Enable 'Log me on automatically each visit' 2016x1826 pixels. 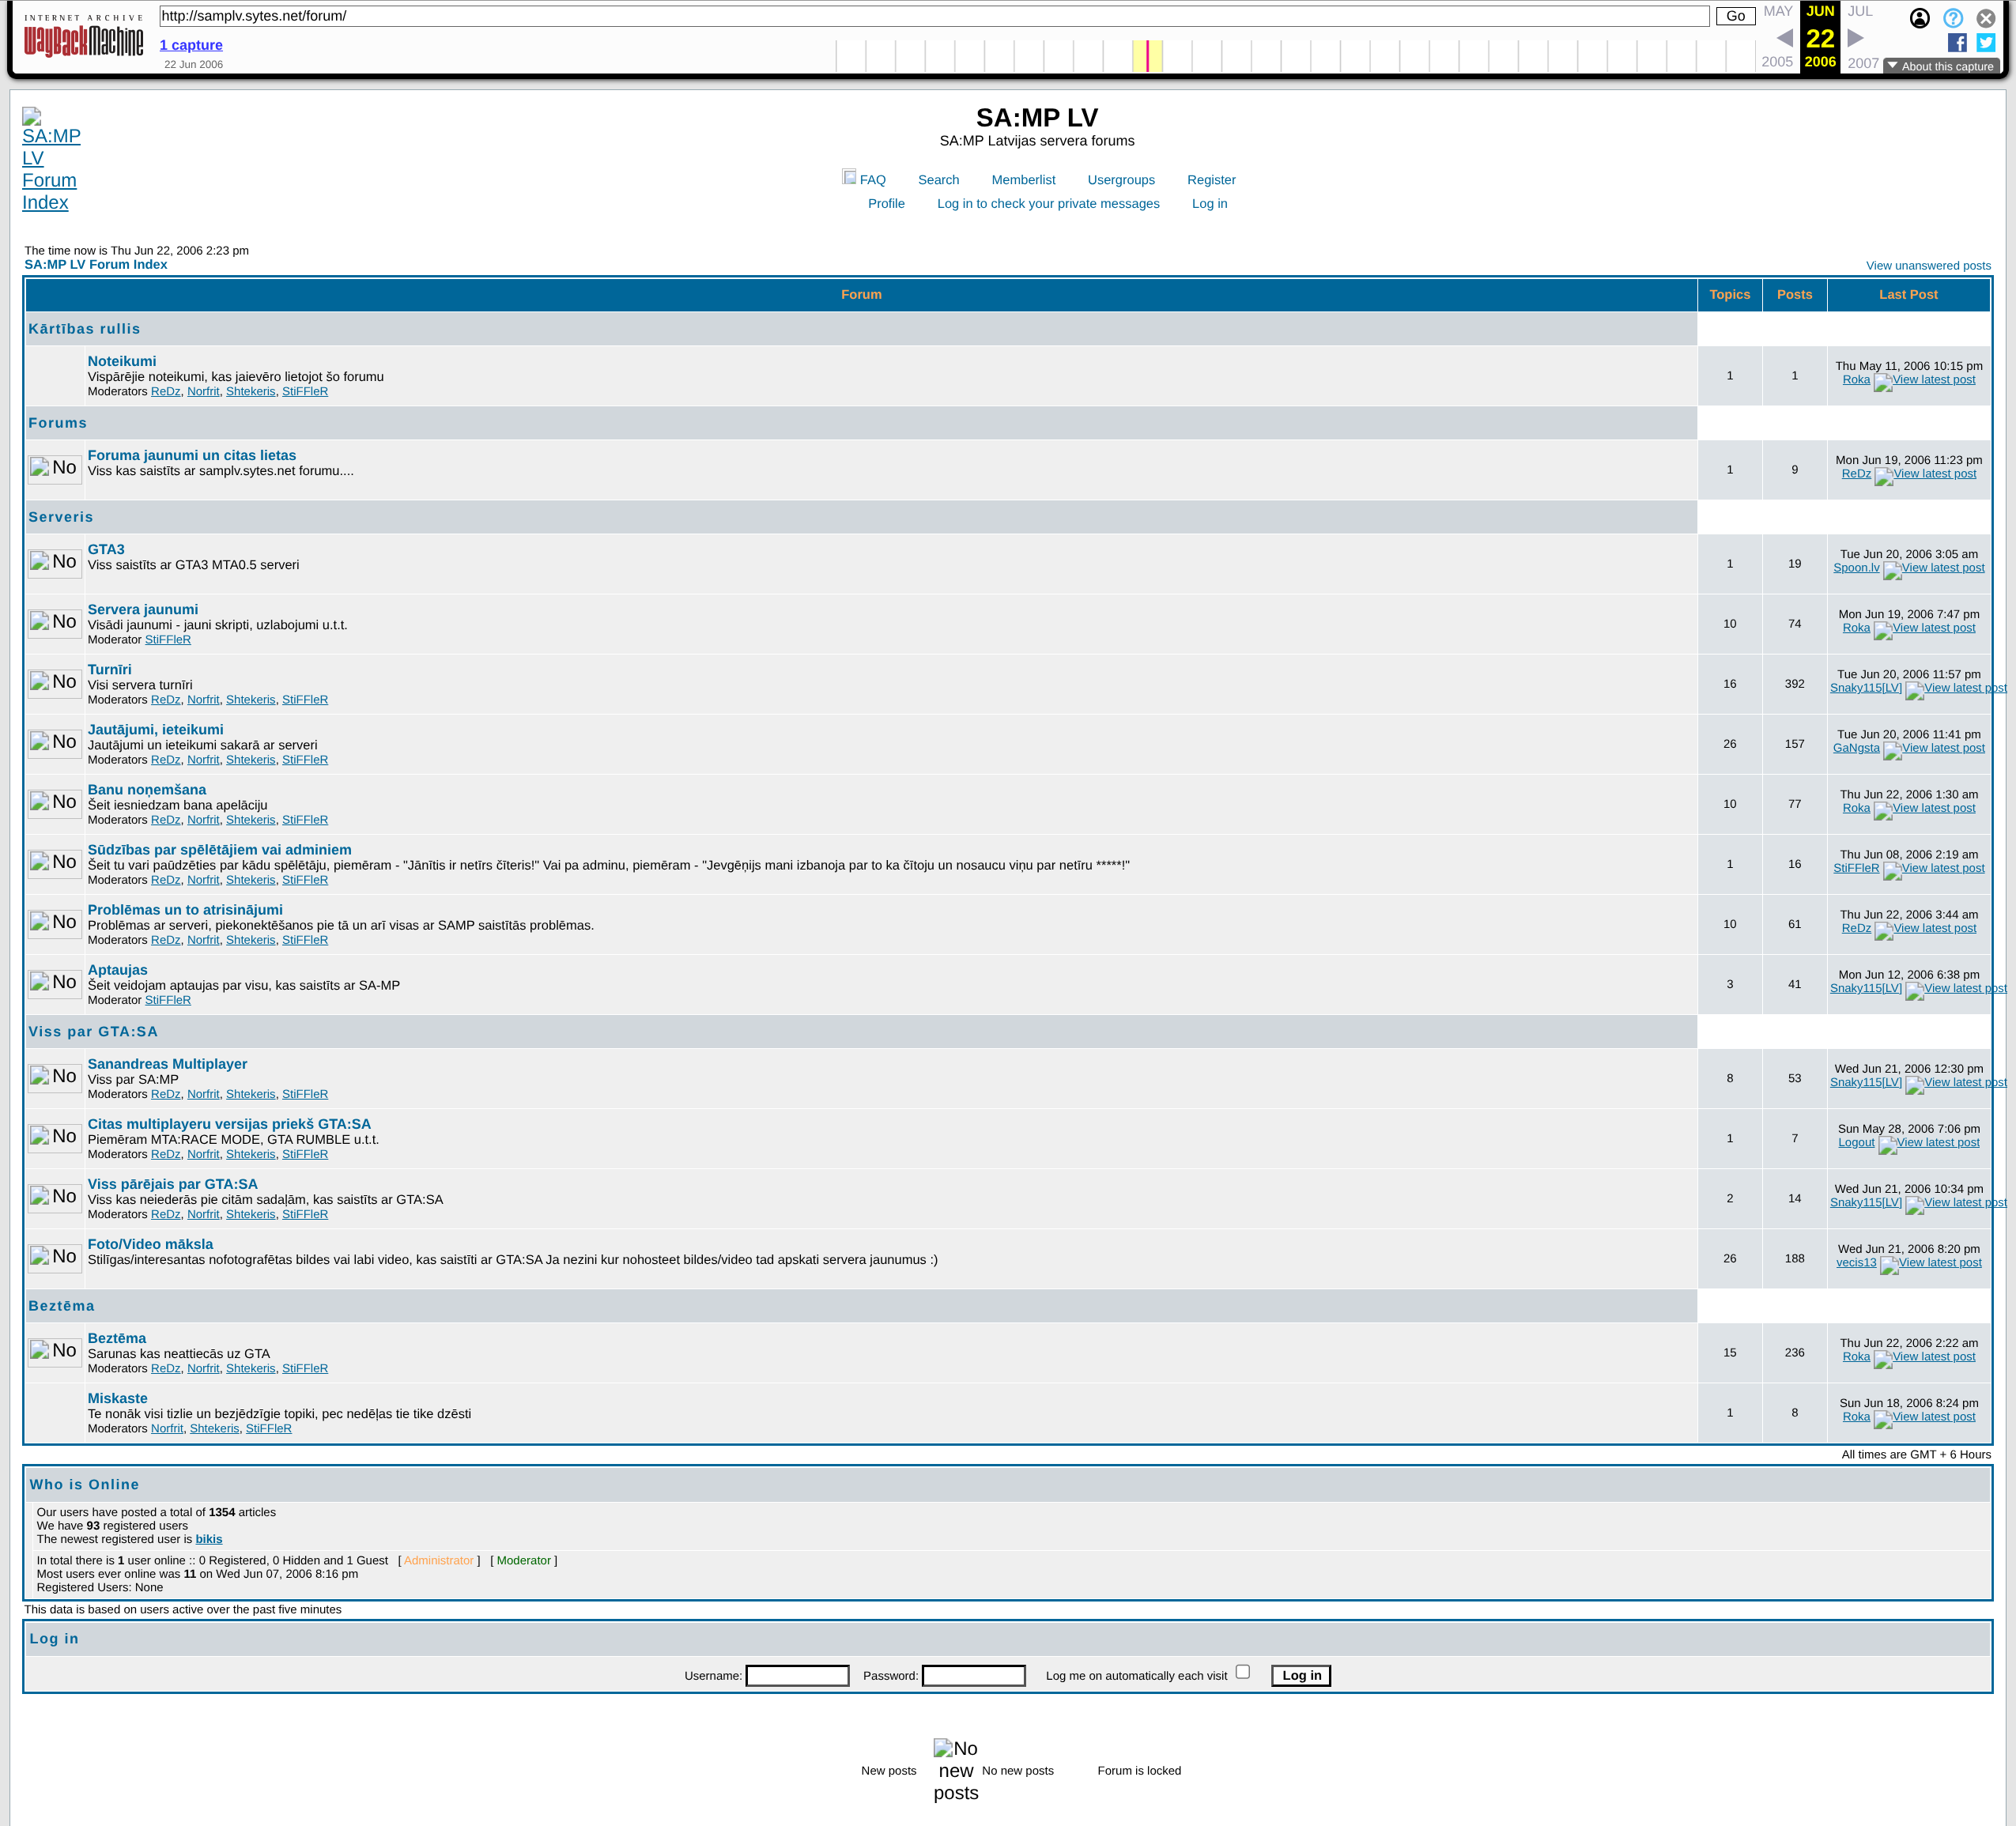(1242, 1672)
